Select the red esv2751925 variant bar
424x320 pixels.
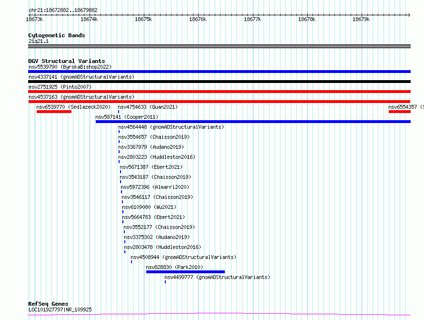(x=219, y=92)
